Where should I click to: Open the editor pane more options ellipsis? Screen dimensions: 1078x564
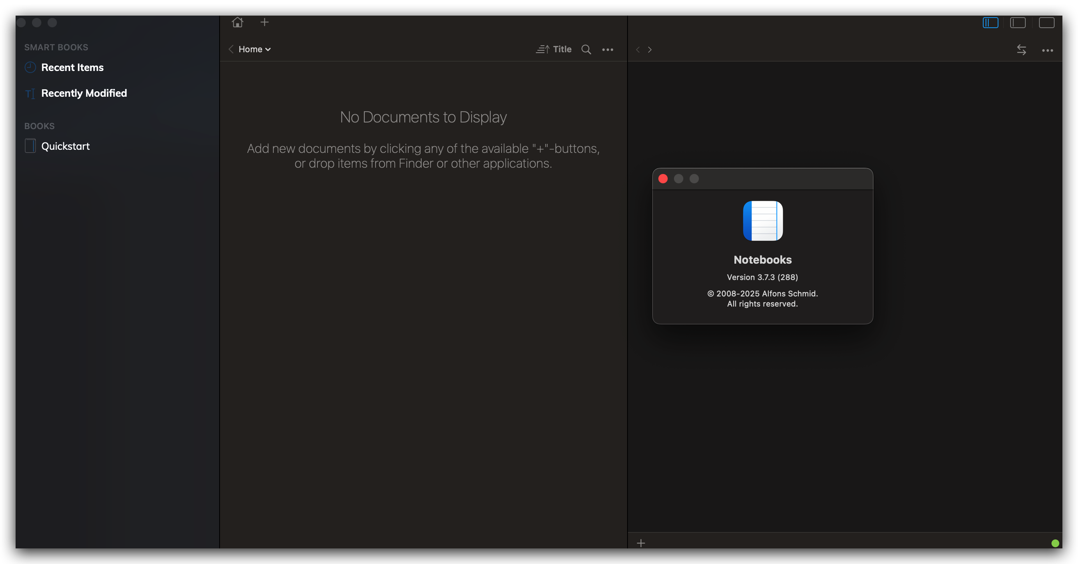tap(1048, 50)
